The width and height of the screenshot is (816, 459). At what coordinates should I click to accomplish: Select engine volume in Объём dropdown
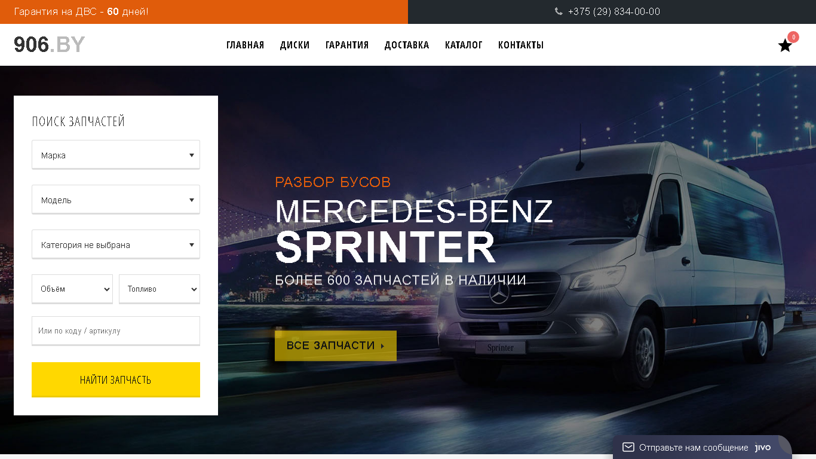point(72,289)
